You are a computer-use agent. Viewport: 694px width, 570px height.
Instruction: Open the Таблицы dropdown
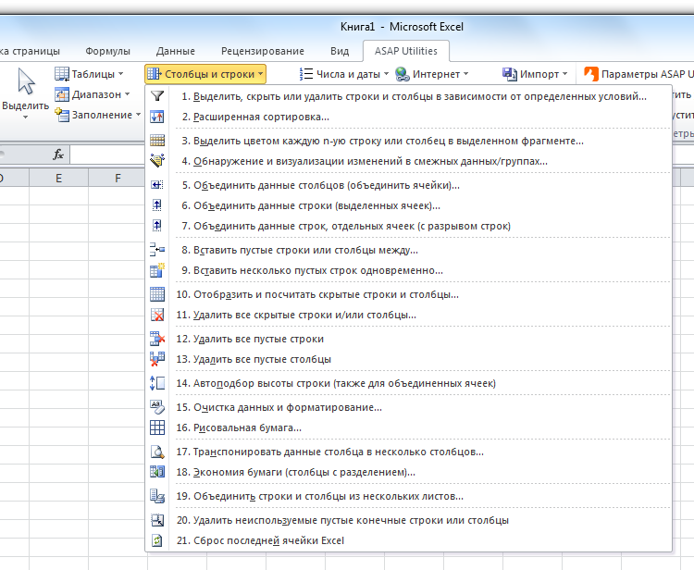tap(89, 74)
